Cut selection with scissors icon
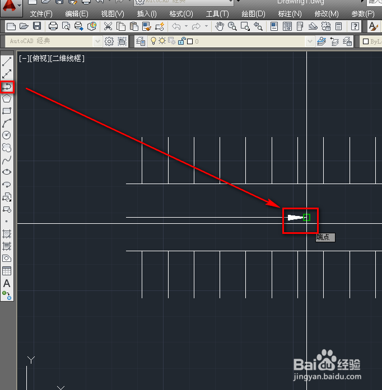Image resolution: width=382 pixels, height=390 pixels. tap(108, 26)
